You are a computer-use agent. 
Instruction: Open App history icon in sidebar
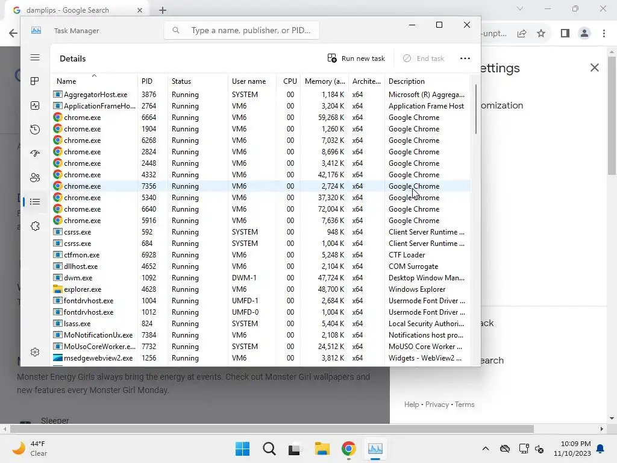click(35, 130)
